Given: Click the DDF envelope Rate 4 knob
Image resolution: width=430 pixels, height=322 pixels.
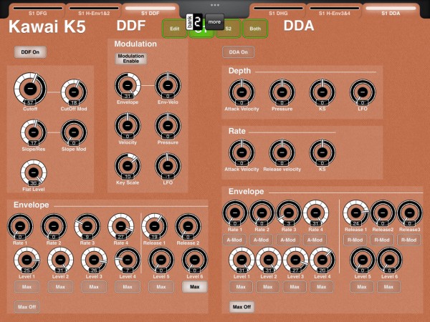Looking at the screenshot, I should tap(121, 226).
